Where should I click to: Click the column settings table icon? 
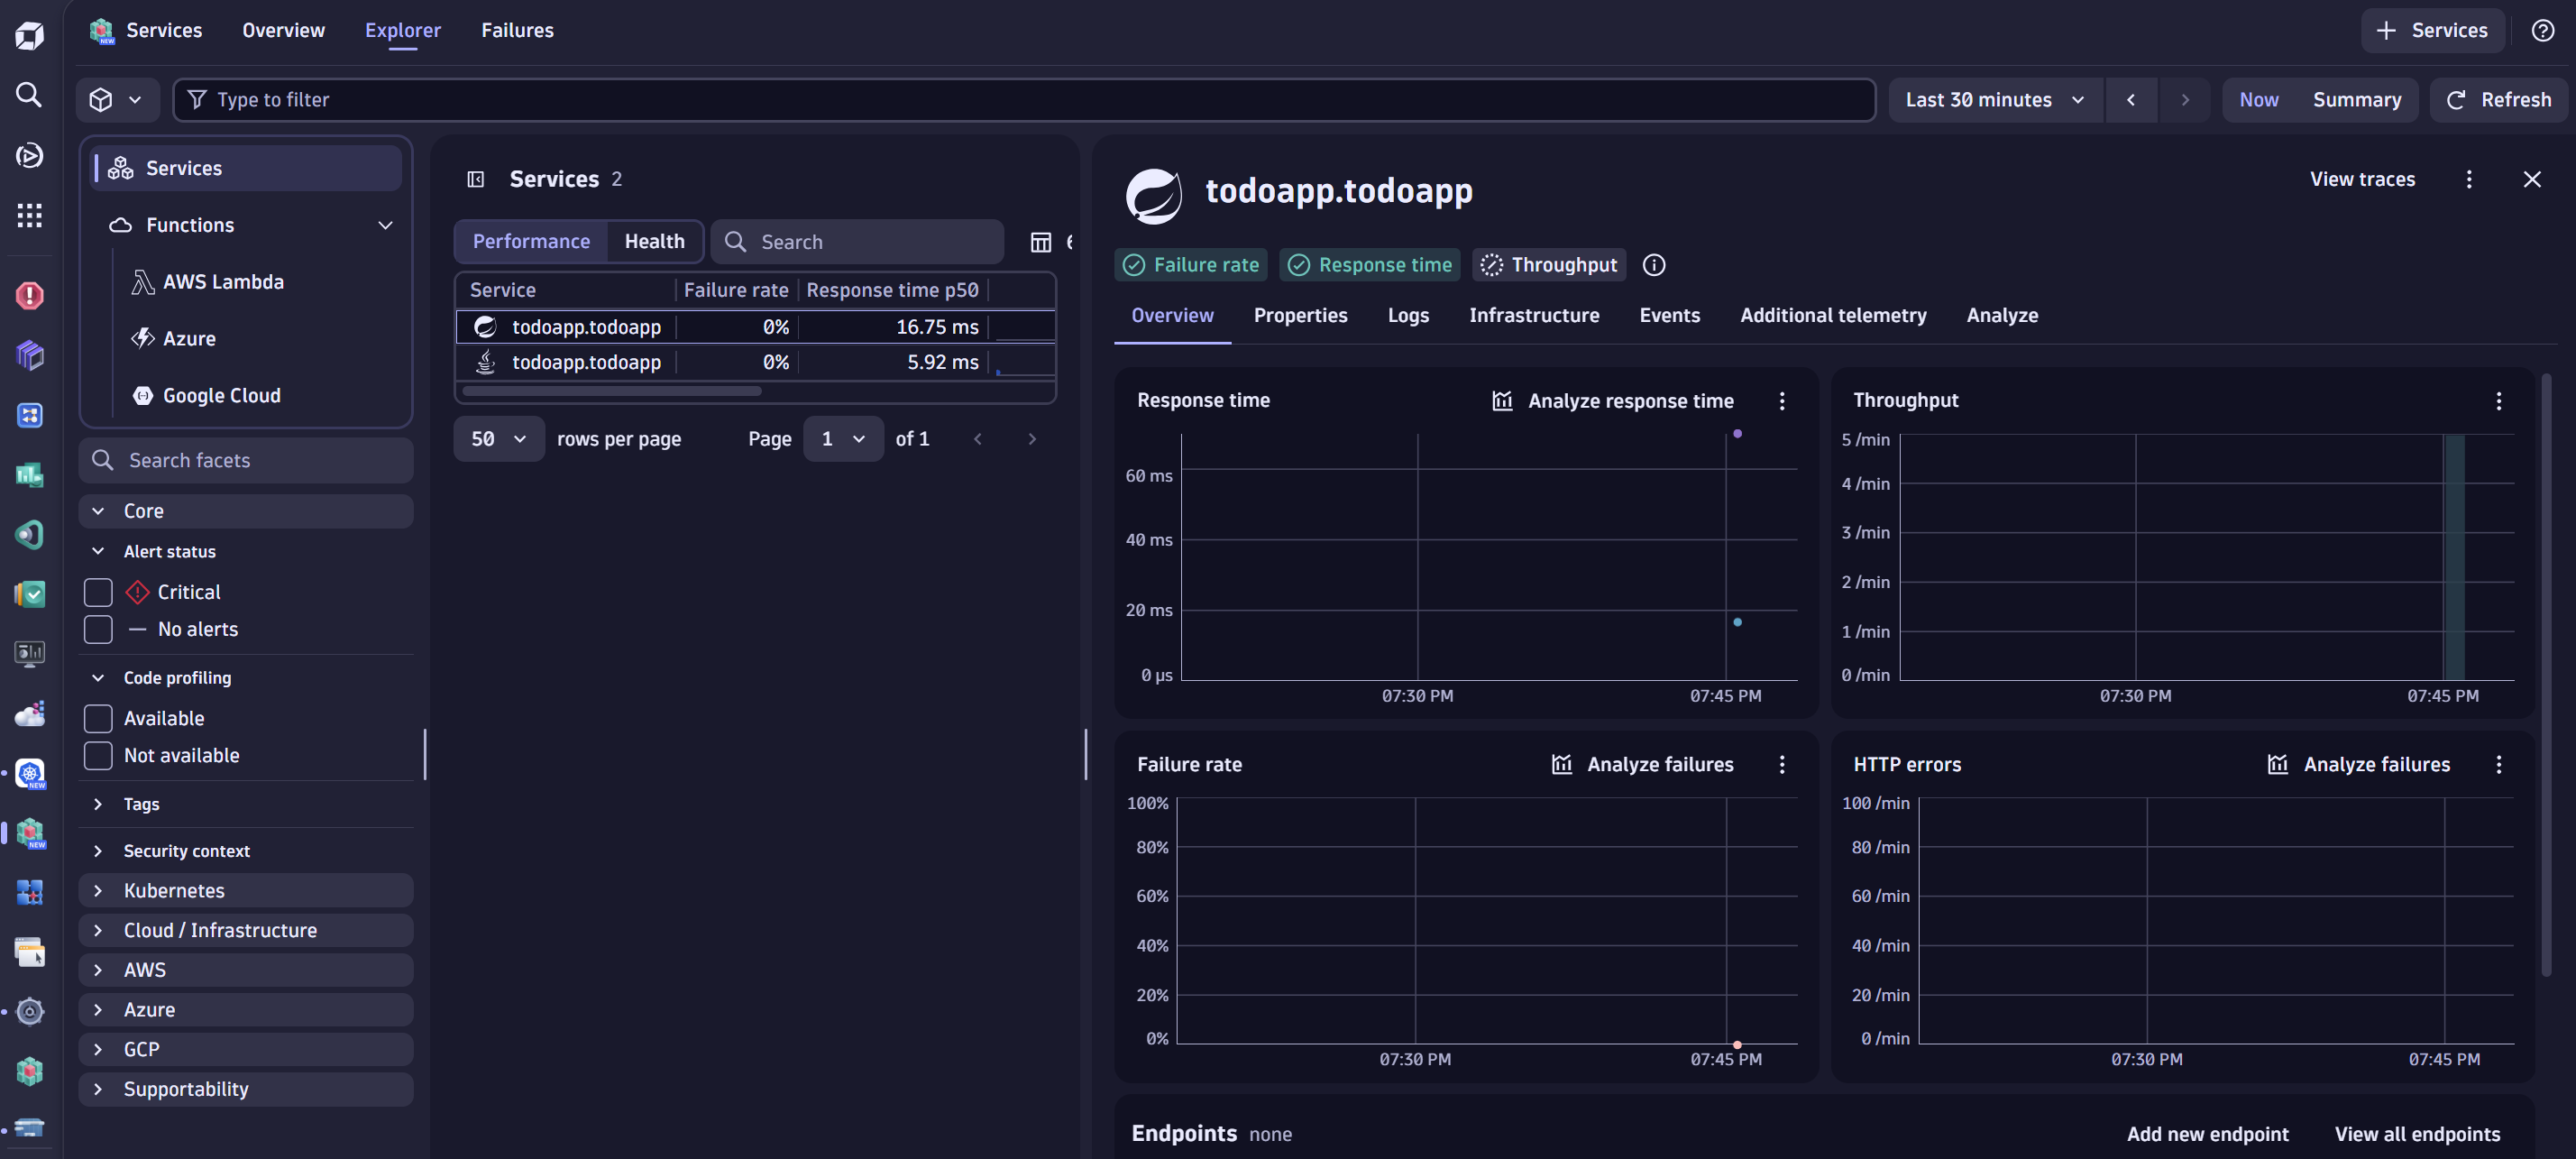pos(1040,242)
